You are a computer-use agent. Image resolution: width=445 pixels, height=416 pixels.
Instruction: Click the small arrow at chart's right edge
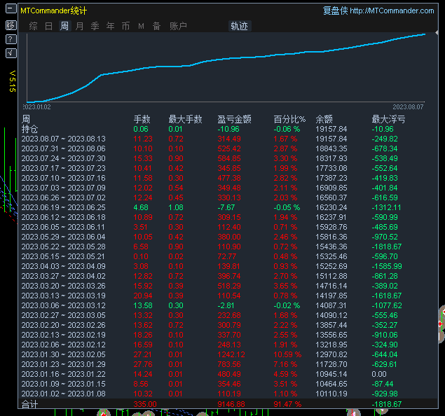437,33
